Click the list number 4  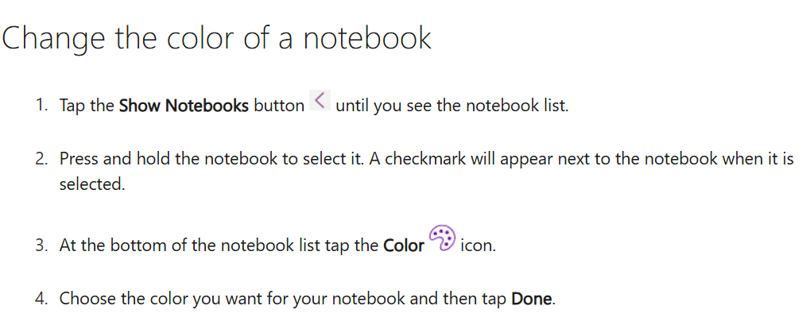pyautogui.click(x=41, y=299)
